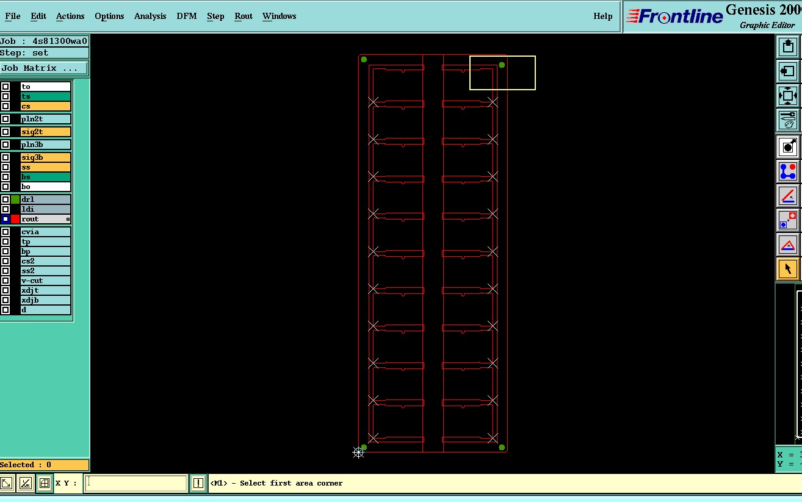Select the cs2 layer name

click(46, 261)
